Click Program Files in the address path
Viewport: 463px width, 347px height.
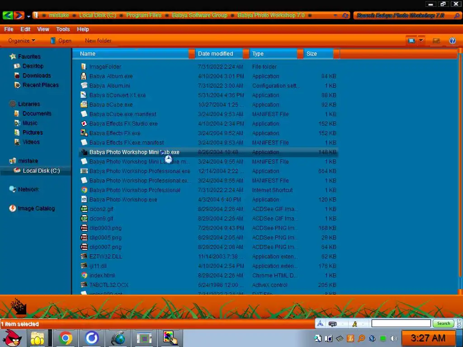point(144,15)
